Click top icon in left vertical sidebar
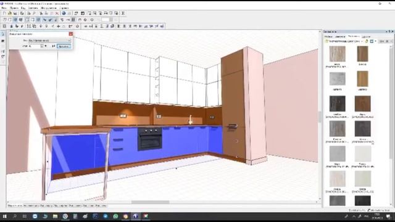The width and height of the screenshot is (395, 222). pos(2,35)
